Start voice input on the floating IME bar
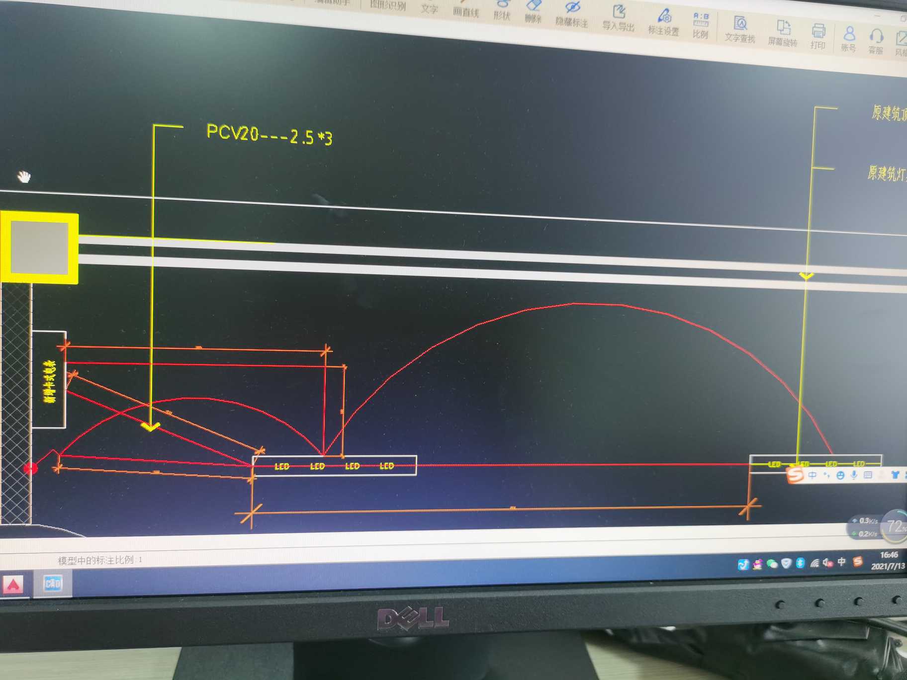 coord(854,475)
